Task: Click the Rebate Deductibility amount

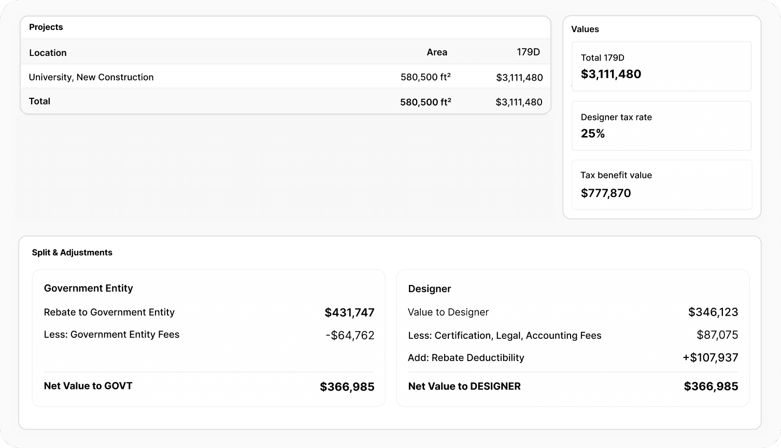Action: (x=711, y=357)
